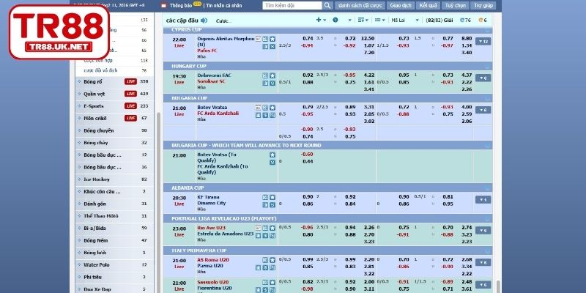Screen dimensions: 586x293
Task: Favorite the Debreceni EAC match star
Action: [x=272, y=75]
